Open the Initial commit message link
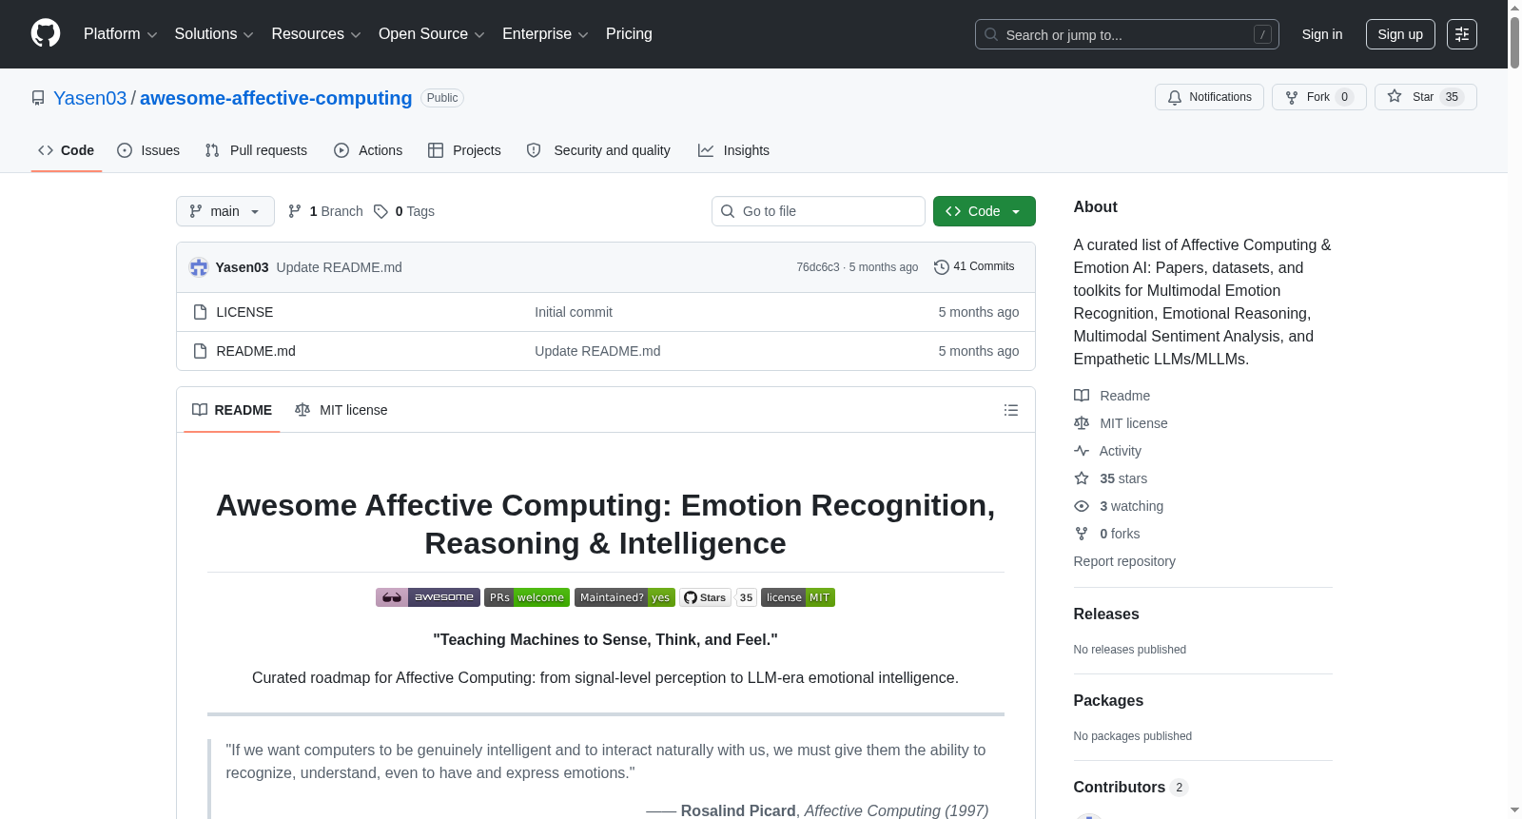Image resolution: width=1522 pixels, height=819 pixels. point(574,312)
